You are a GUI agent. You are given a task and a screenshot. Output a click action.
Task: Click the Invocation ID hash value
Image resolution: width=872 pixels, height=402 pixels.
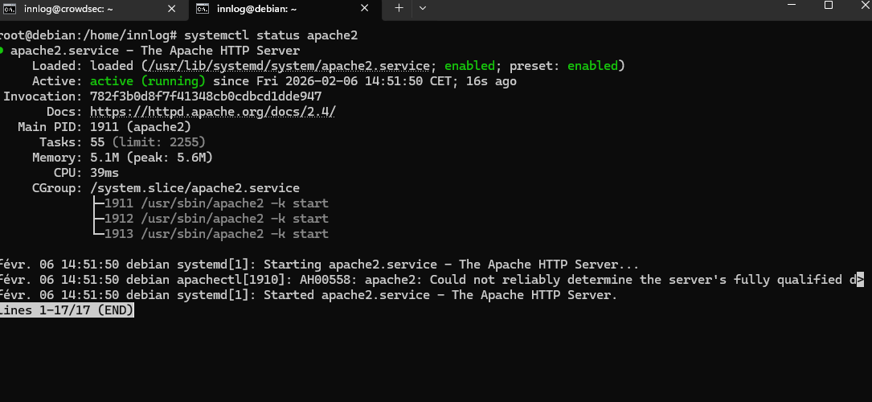(206, 96)
